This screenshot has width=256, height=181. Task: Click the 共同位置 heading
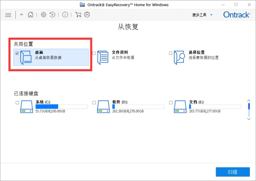(24, 44)
